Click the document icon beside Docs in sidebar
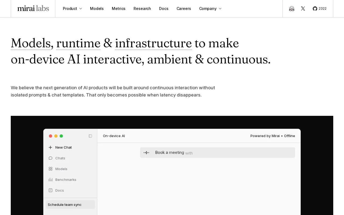This screenshot has width=344, height=215. [50, 190]
